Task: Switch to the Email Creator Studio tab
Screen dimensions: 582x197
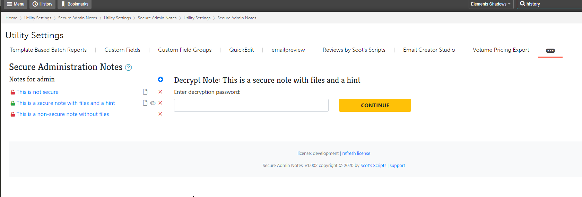Action: (429, 50)
